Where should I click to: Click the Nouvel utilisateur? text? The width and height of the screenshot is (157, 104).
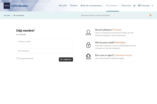[x=104, y=30]
